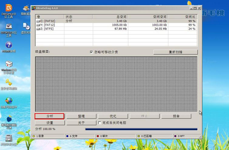Click the UltraDefrag window resize grip

coord(200,137)
